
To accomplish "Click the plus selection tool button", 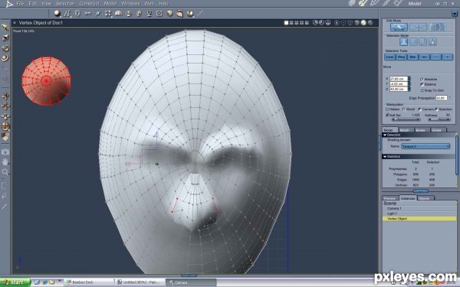I will pyautogui.click(x=448, y=57).
